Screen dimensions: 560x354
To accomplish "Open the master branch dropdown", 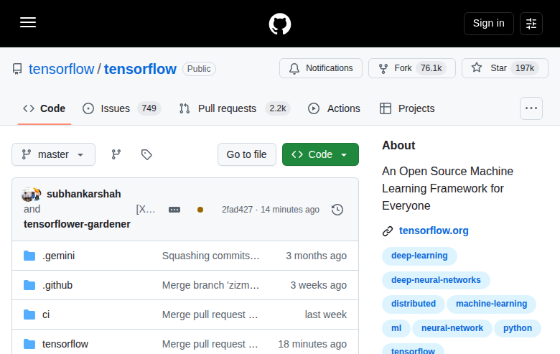I will (54, 154).
